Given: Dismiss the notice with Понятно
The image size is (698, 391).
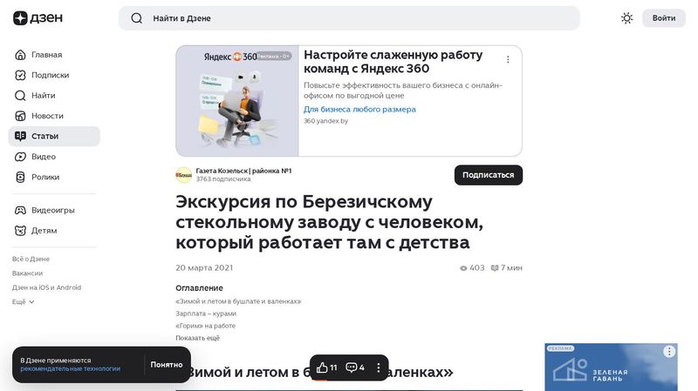Looking at the screenshot, I should pos(167,365).
